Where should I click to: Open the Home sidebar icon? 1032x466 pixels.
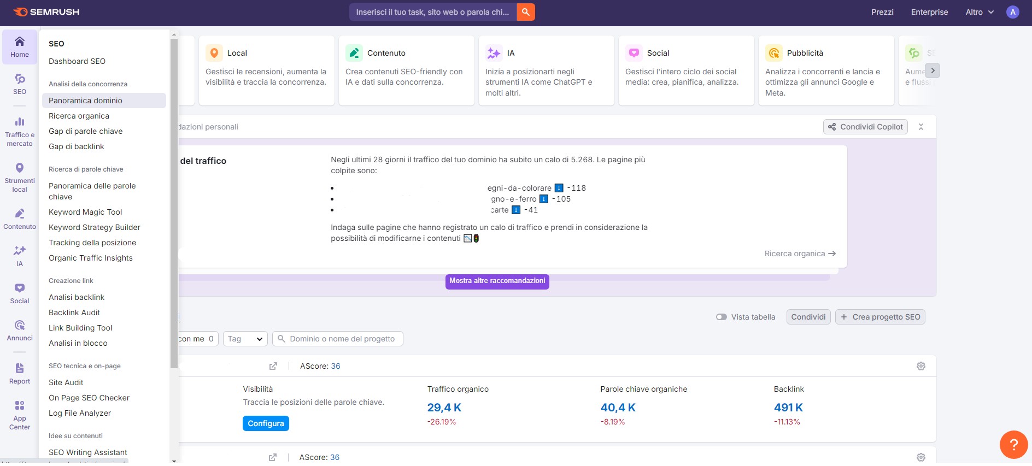[20, 47]
